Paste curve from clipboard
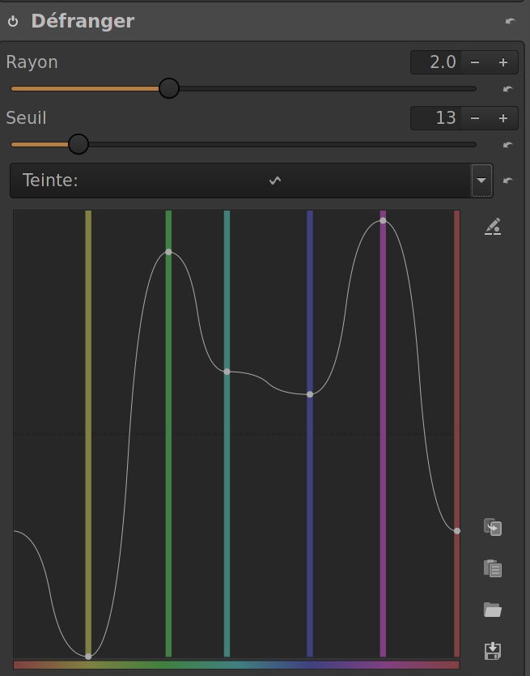This screenshot has width=530, height=676. (x=493, y=568)
